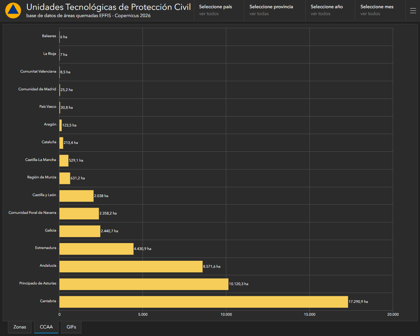Click the 'Extremadura' axis label
Image resolution: width=420 pixels, height=336 pixels.
45,248
